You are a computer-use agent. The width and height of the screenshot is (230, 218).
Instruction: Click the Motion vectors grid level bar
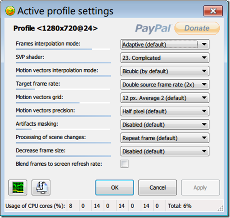tap(63, 103)
